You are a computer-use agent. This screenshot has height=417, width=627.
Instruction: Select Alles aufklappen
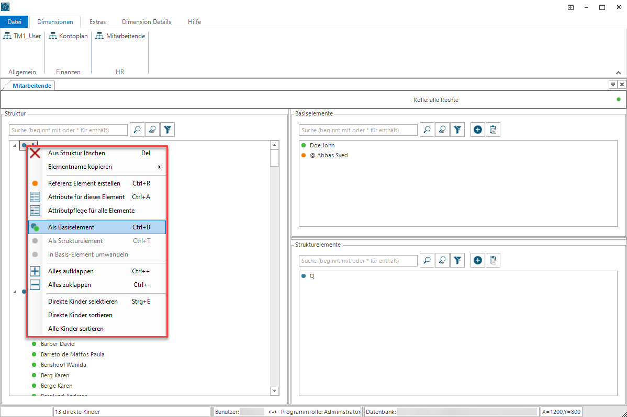(97, 271)
